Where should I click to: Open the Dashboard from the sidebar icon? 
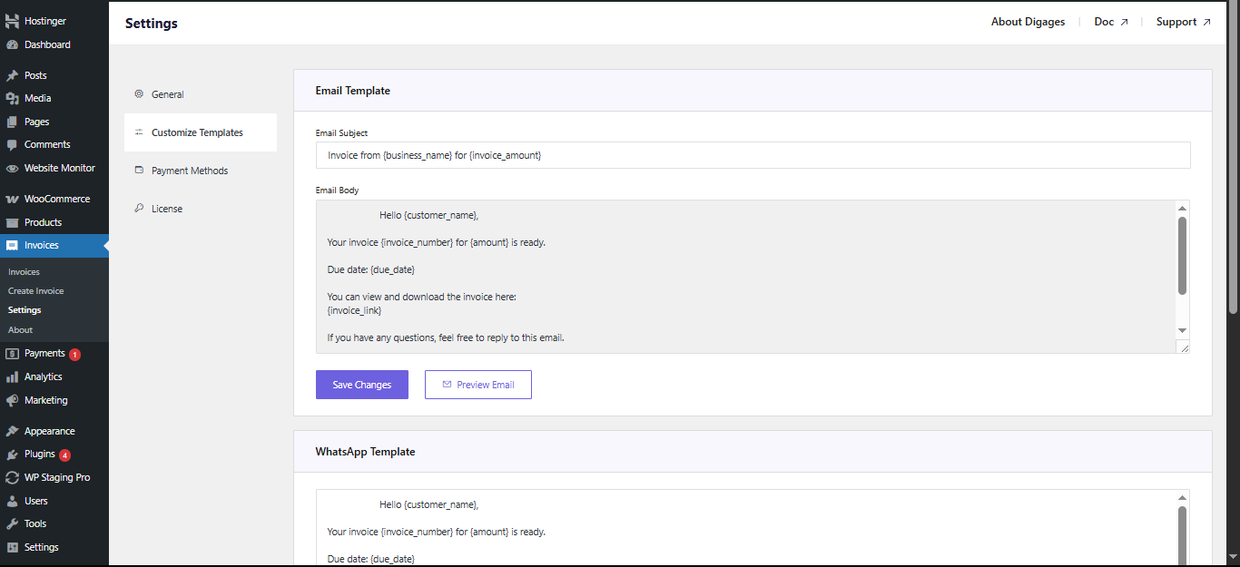tap(11, 44)
